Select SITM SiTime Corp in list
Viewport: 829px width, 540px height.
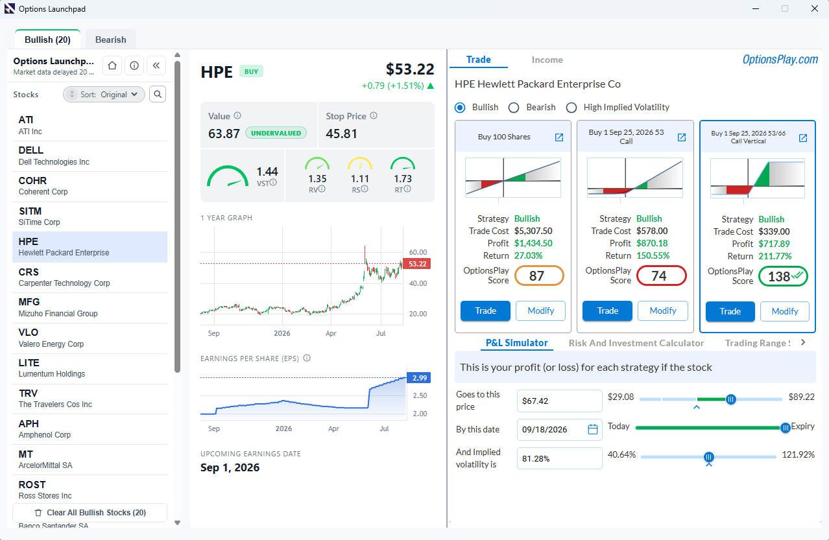pos(90,217)
